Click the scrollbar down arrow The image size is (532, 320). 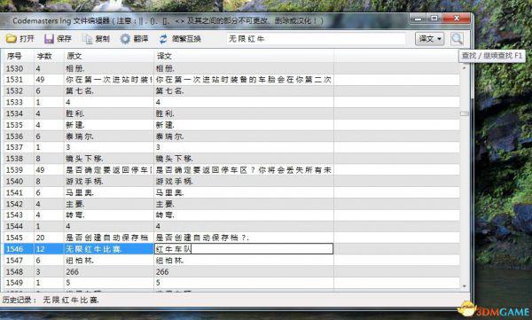pos(464,286)
